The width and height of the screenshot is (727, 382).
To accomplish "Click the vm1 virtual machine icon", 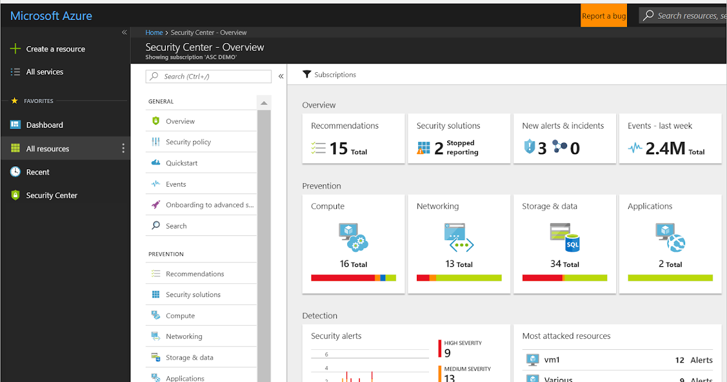I will point(532,359).
